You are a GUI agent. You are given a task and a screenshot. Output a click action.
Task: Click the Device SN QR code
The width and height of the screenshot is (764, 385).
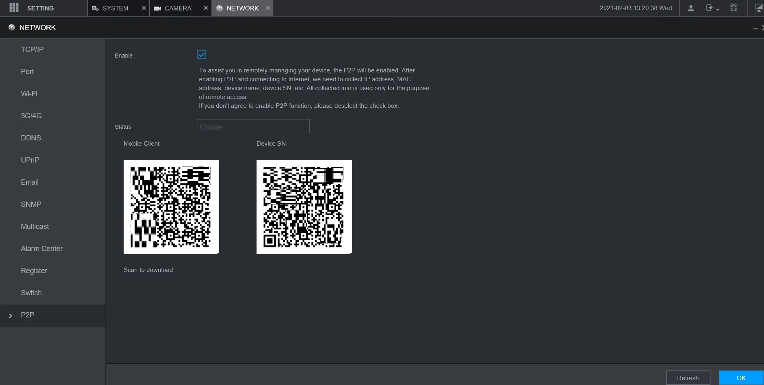pyautogui.click(x=304, y=207)
